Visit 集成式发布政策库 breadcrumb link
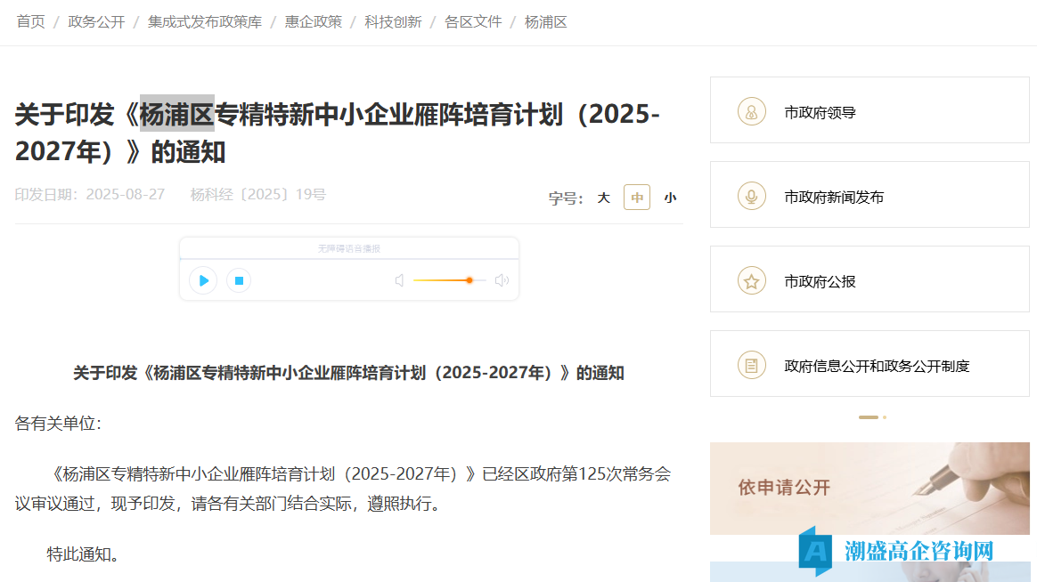1037x582 pixels. click(204, 21)
